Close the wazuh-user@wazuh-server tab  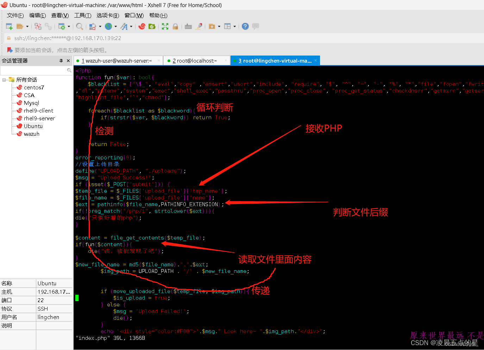coord(158,61)
